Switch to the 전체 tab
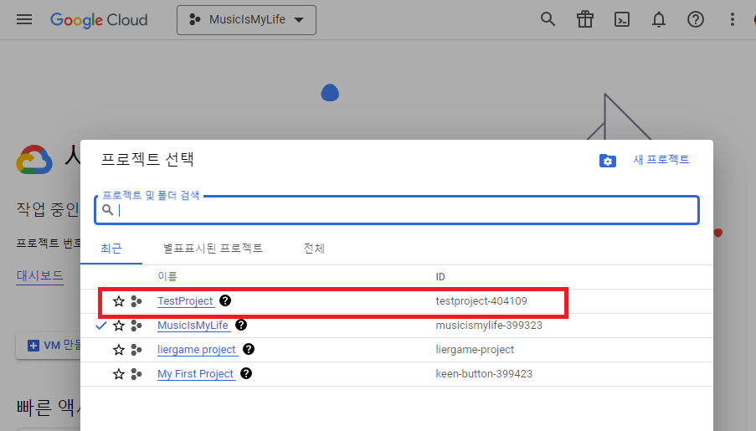The height and width of the screenshot is (431, 756). 314,249
